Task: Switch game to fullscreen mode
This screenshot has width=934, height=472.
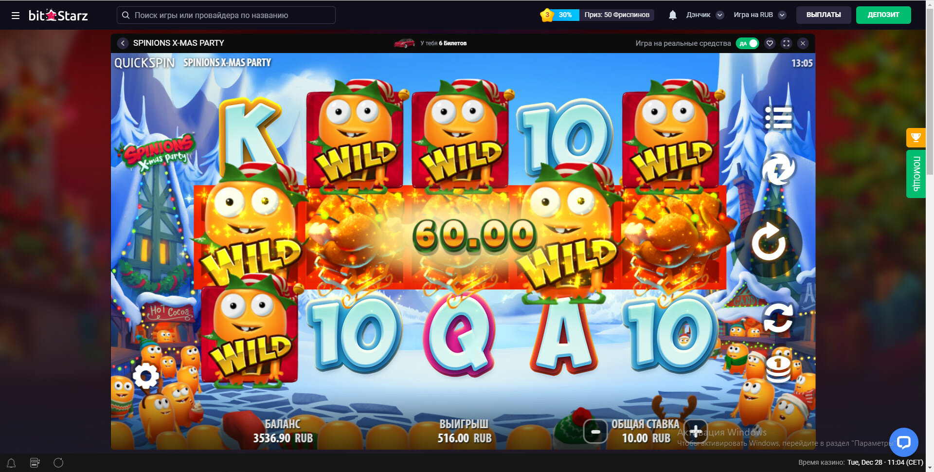Action: coord(786,43)
